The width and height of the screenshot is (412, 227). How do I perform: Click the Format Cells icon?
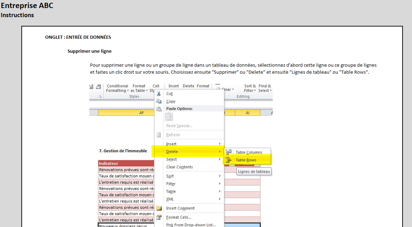[x=159, y=217]
